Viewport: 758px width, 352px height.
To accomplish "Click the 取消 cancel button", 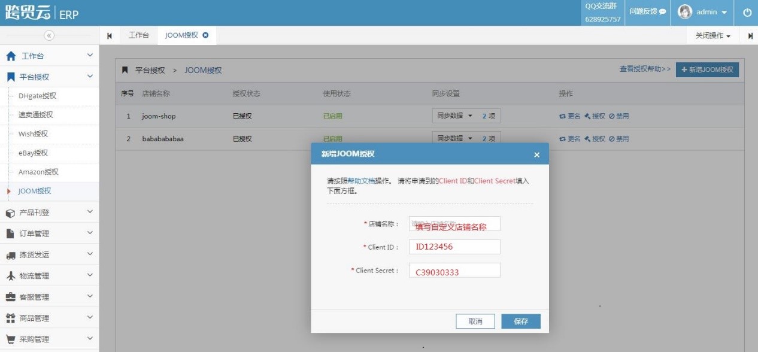I will click(x=475, y=321).
